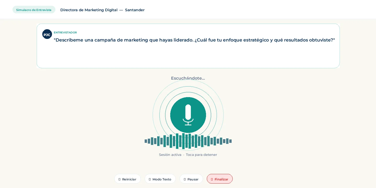This screenshot has width=376, height=188.
Task: Click the interviewer's question text
Action: [194, 40]
